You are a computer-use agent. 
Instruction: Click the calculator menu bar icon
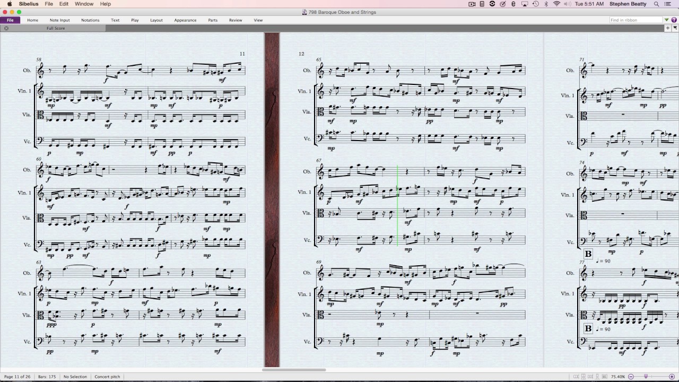pos(482,4)
